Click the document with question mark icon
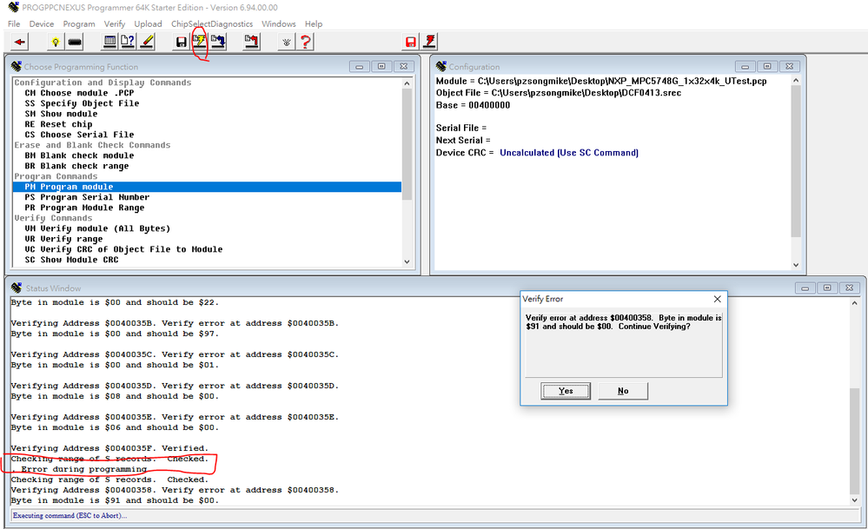Viewport: 868px width, 529px height. click(128, 42)
